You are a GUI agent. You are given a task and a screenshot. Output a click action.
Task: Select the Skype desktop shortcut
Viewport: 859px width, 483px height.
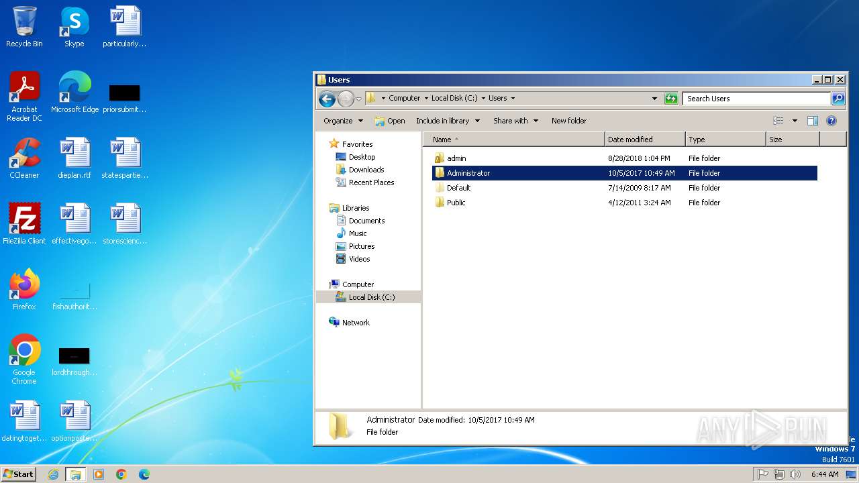point(74,28)
